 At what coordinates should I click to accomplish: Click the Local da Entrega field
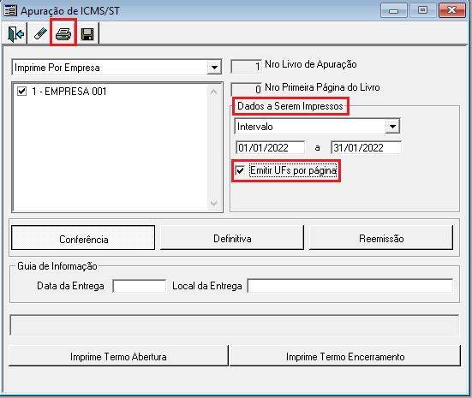tap(350, 286)
